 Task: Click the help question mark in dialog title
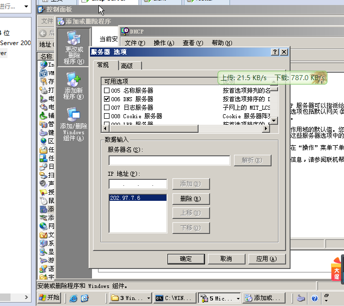(275, 52)
